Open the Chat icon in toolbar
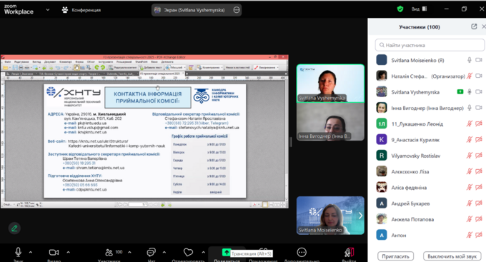Viewport: 486px width, 262px height. coord(151,253)
